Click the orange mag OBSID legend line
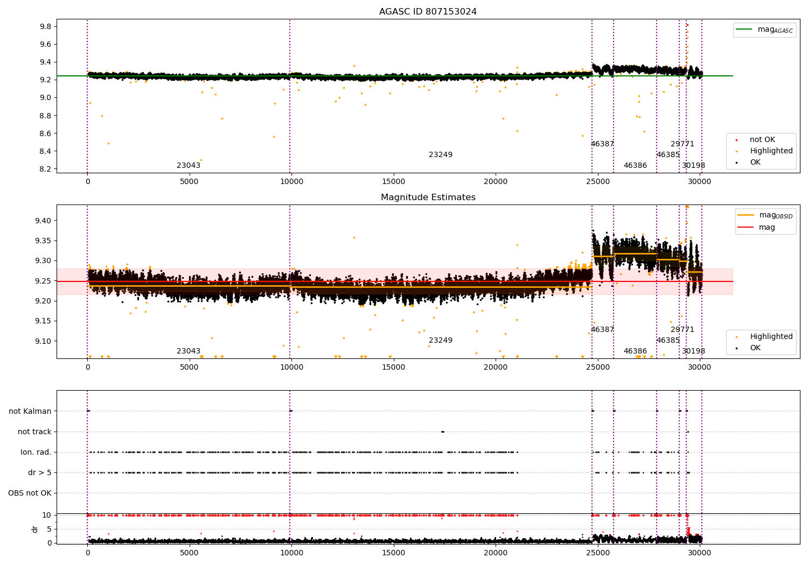This screenshot has height=565, width=808. tap(746, 215)
